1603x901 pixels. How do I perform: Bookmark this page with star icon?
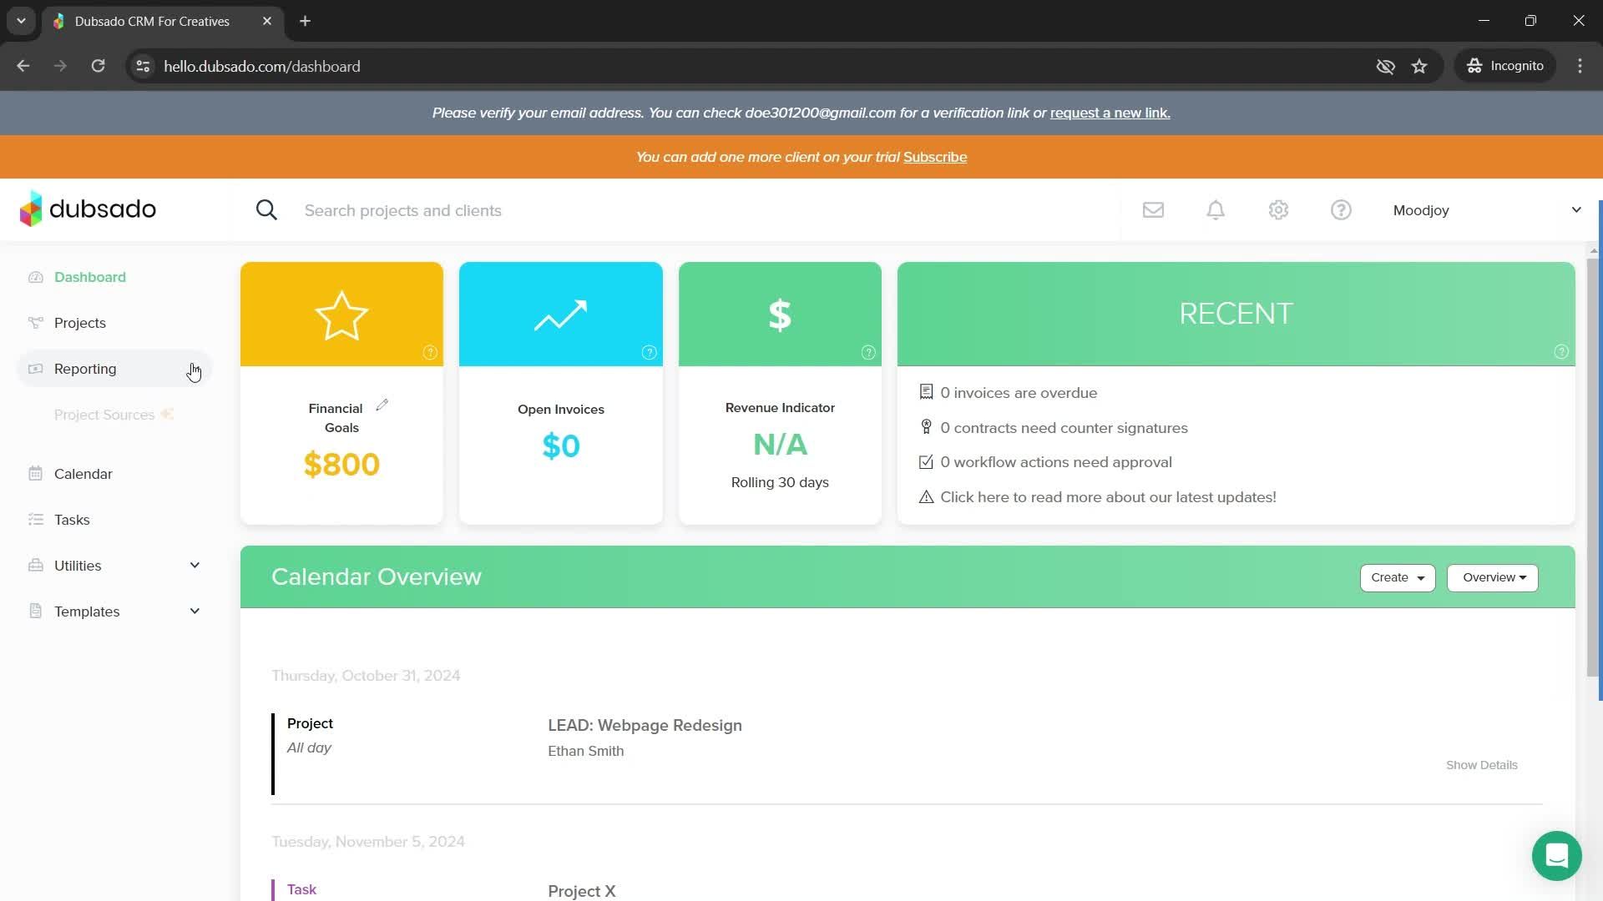[1419, 66]
